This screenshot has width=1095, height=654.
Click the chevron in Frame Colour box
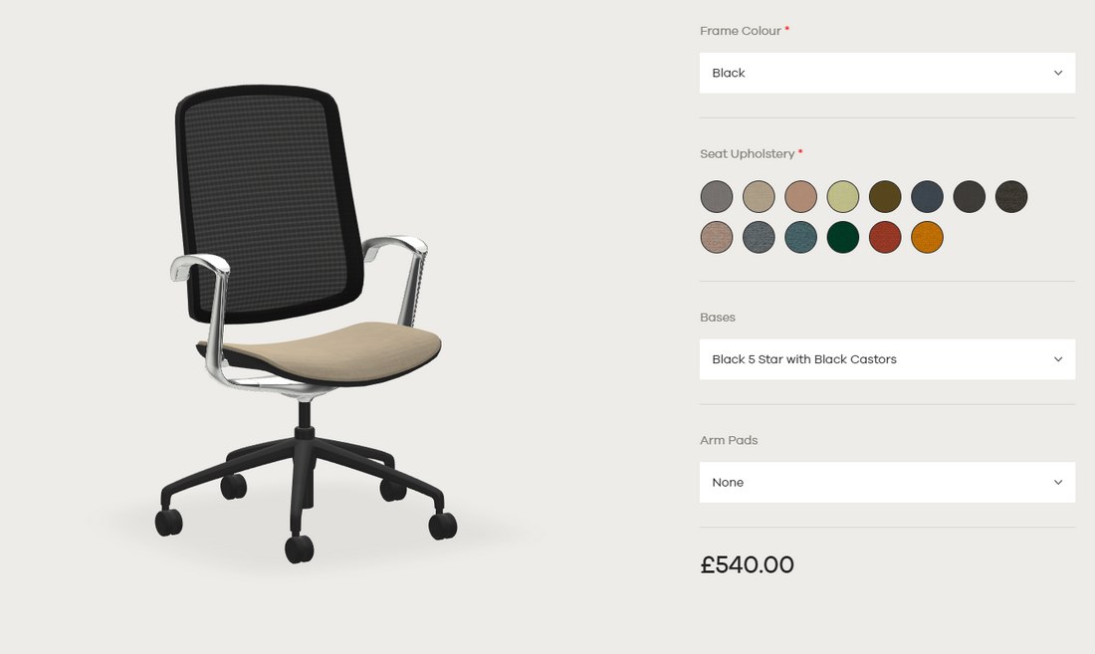pyautogui.click(x=1058, y=73)
